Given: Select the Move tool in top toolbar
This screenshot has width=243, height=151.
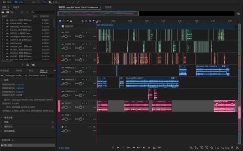Looking at the screenshot, I should coord(45,2).
